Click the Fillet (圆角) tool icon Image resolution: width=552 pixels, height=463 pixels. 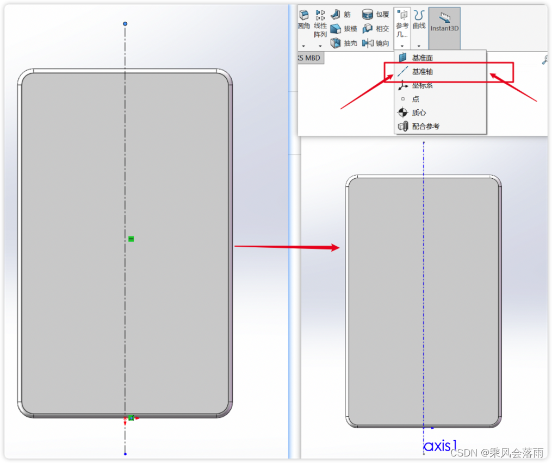coord(304,15)
